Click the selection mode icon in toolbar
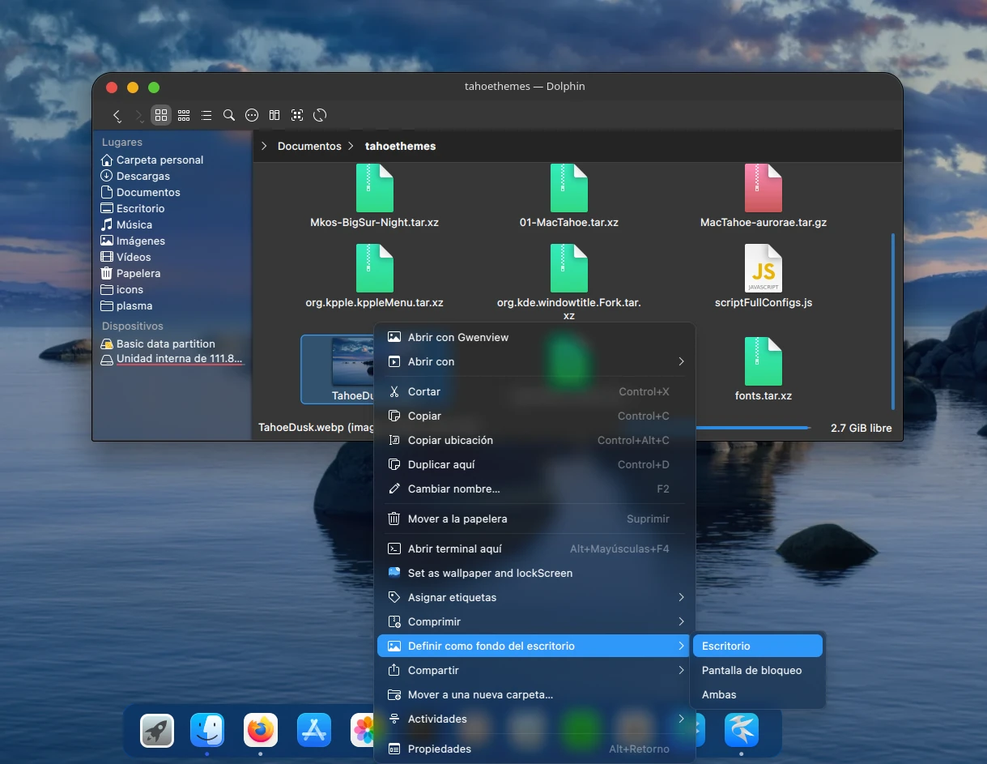Viewport: 987px width, 764px height. [297, 115]
